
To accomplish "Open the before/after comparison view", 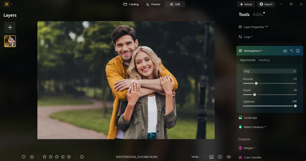I will (220, 157).
